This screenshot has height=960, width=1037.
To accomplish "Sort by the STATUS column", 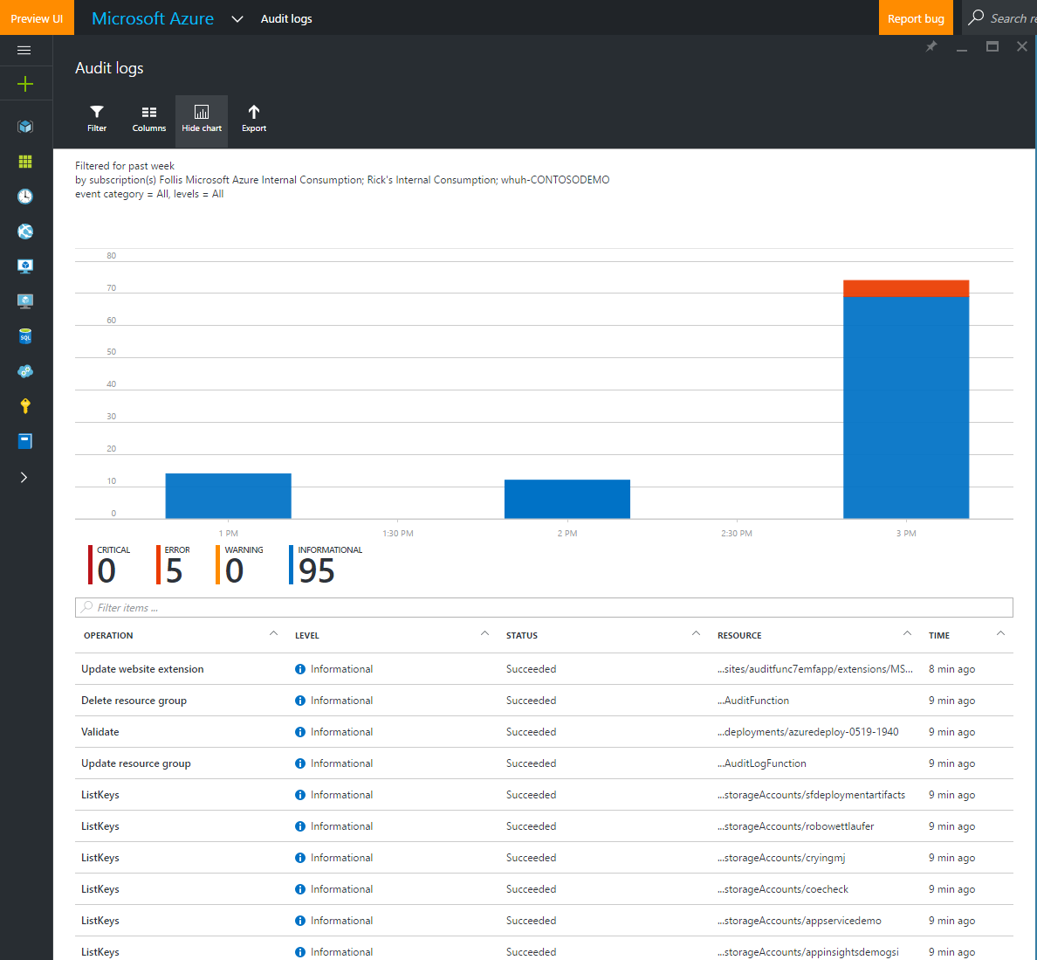I will point(522,635).
